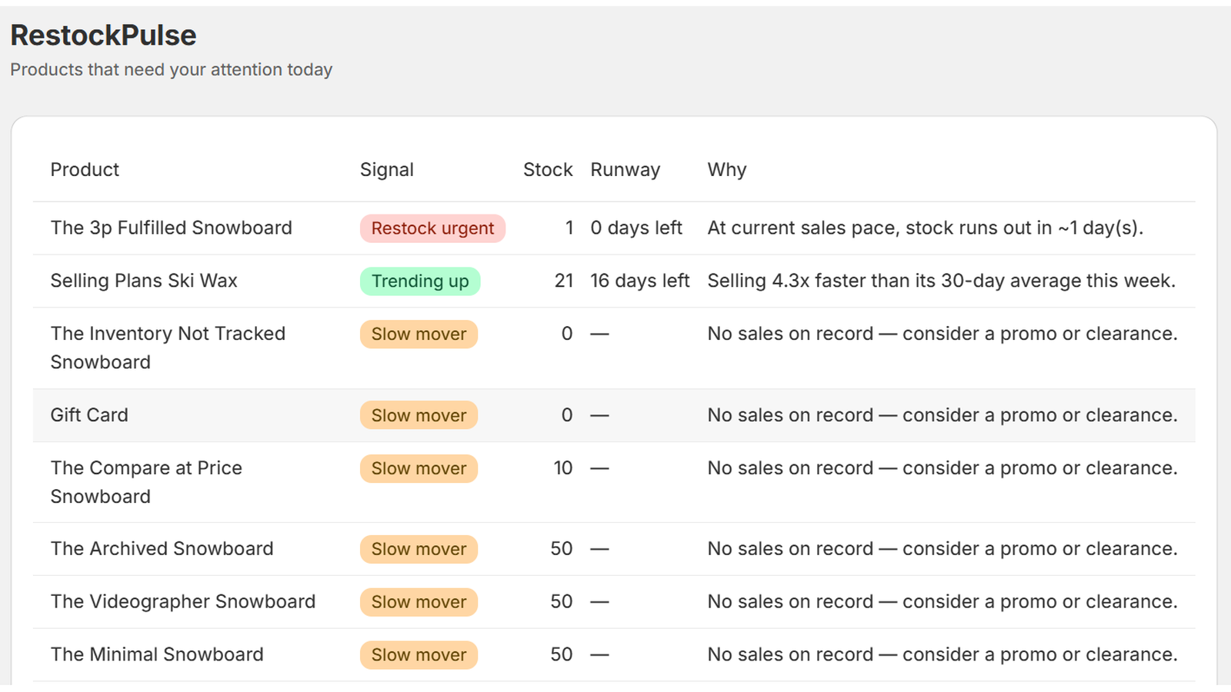Click stock value 50 for Archived Snowboard

[x=562, y=549]
